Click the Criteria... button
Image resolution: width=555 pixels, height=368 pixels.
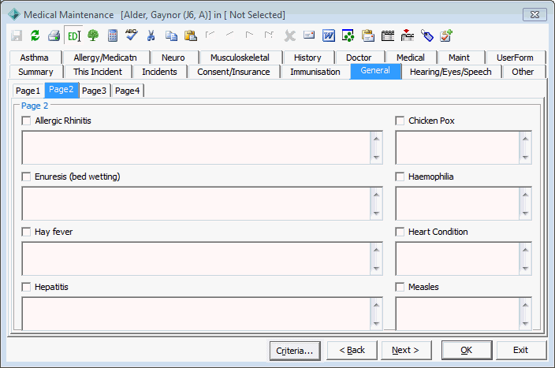pyautogui.click(x=295, y=351)
